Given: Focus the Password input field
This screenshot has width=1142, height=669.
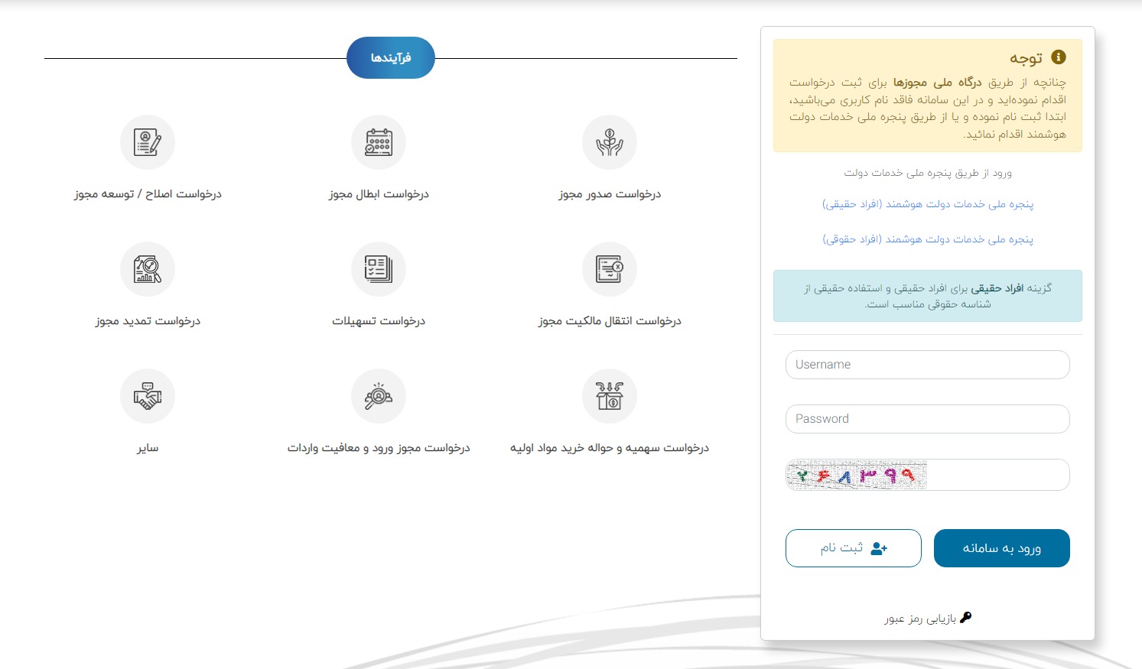Looking at the screenshot, I should coord(927,419).
